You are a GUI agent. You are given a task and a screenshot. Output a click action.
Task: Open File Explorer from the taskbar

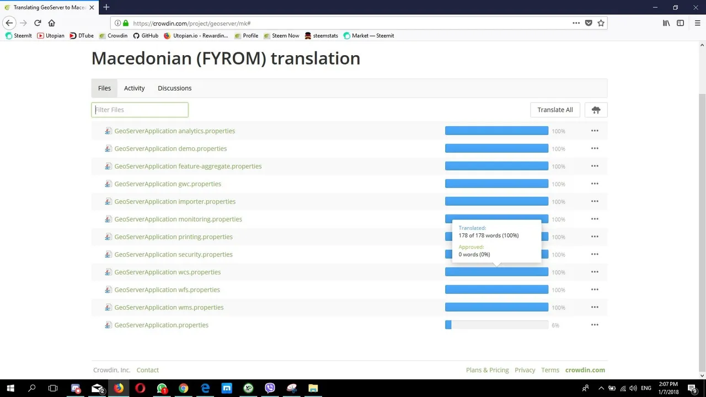pyautogui.click(x=313, y=388)
